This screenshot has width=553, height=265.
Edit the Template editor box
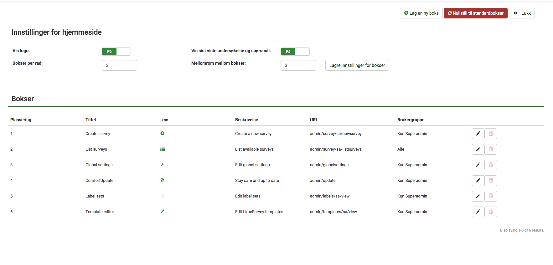[478, 212]
